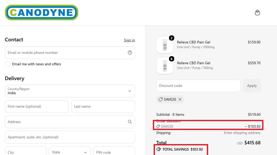This screenshot has width=277, height=155.
Task: Click the address search magnifier icon
Action: click(x=130, y=122)
